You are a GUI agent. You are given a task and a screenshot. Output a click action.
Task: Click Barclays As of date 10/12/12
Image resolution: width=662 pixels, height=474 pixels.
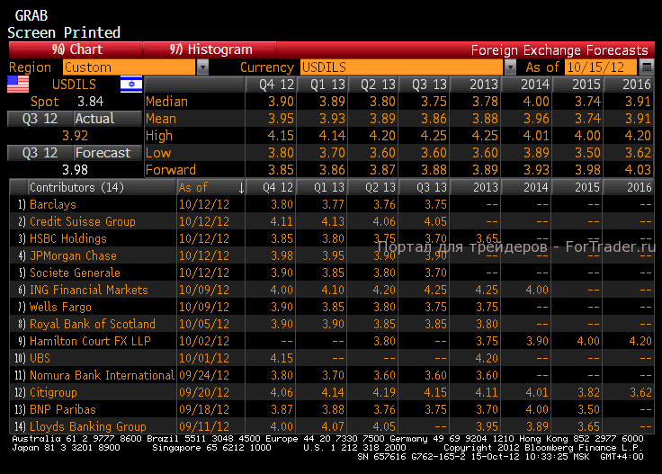tap(204, 204)
